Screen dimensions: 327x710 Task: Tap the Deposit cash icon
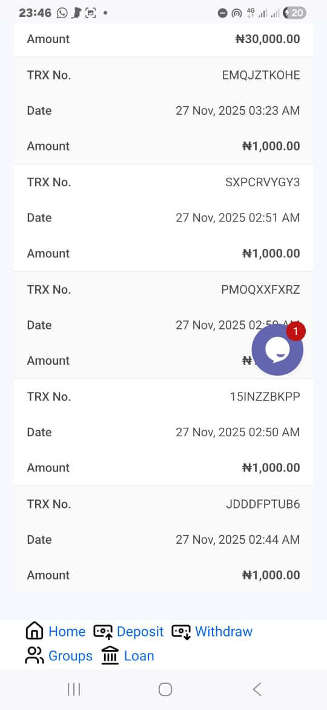[x=103, y=631]
